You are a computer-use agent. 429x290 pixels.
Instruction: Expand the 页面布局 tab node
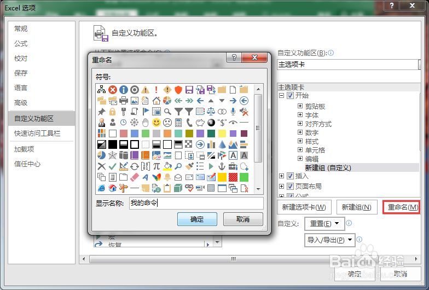pos(281,186)
